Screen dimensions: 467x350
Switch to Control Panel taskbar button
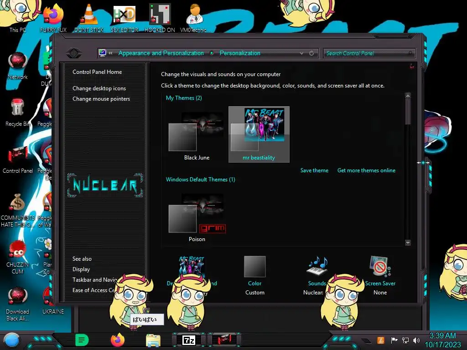224,340
